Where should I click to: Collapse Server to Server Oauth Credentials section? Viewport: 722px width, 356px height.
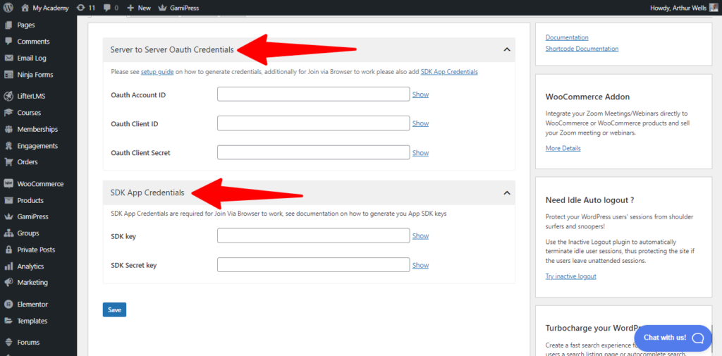(x=507, y=49)
